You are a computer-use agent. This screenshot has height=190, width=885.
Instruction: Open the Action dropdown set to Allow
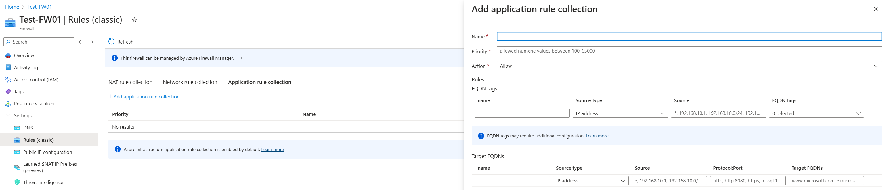click(689, 66)
